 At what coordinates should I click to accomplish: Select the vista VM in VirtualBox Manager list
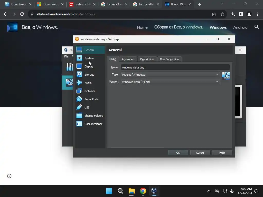(x=68, y=82)
